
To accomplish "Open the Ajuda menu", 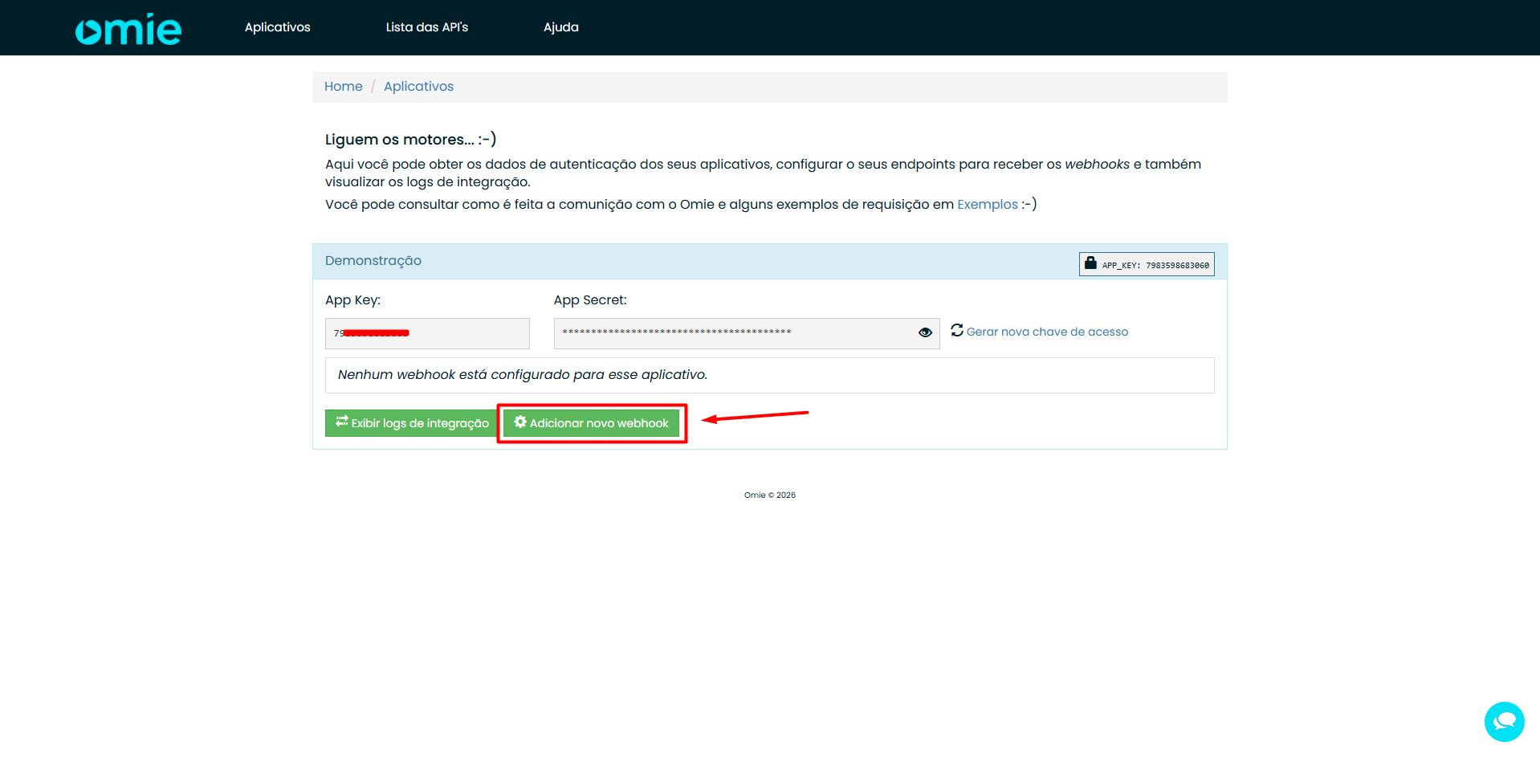I will pos(560,27).
